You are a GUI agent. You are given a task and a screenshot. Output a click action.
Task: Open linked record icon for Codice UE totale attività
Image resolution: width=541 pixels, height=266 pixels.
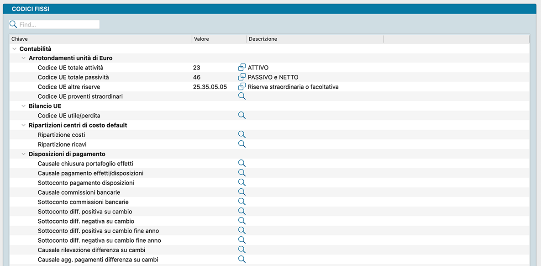click(242, 68)
